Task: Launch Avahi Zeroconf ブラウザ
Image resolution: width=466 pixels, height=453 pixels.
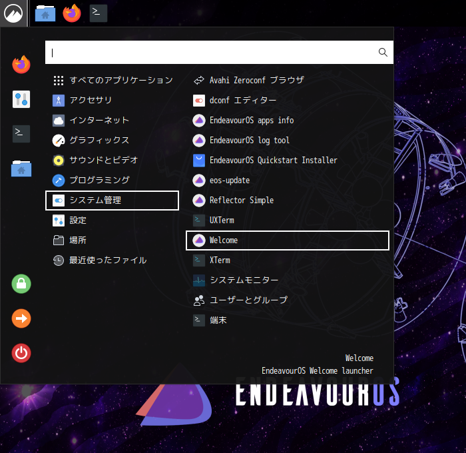Action: tap(288, 81)
